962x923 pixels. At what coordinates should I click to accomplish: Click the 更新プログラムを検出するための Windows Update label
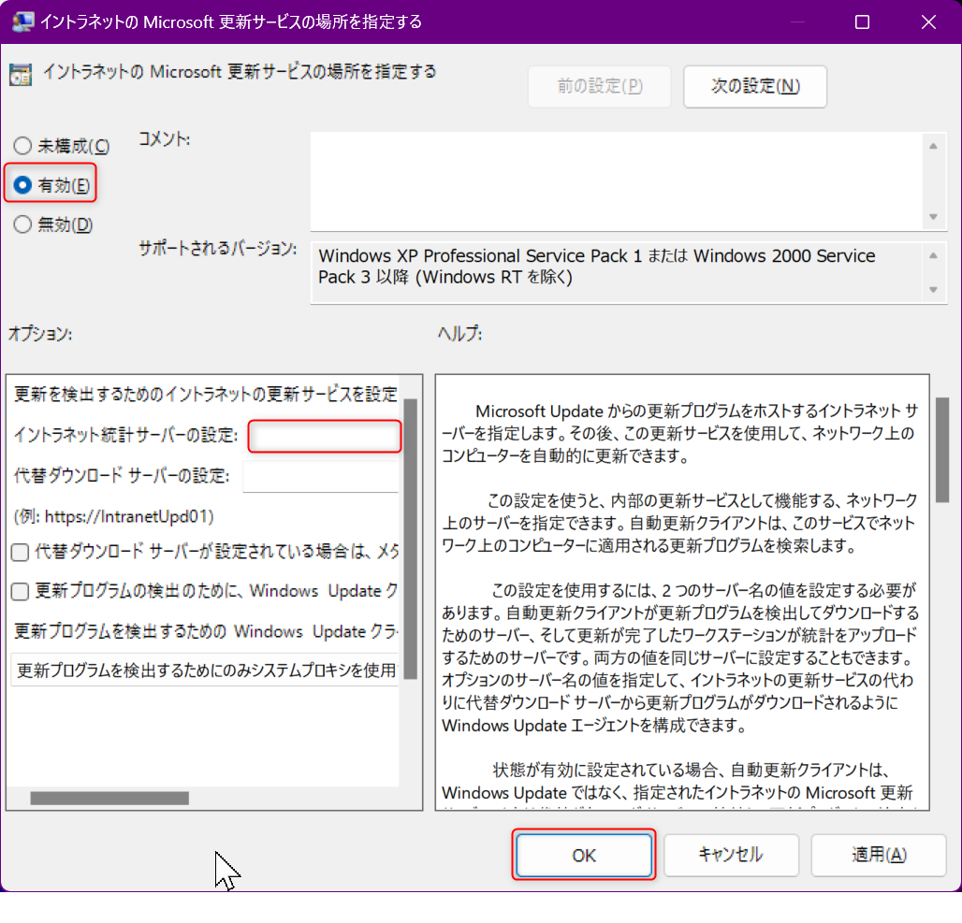[x=206, y=631]
